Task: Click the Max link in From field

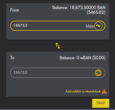Action: click(x=90, y=26)
